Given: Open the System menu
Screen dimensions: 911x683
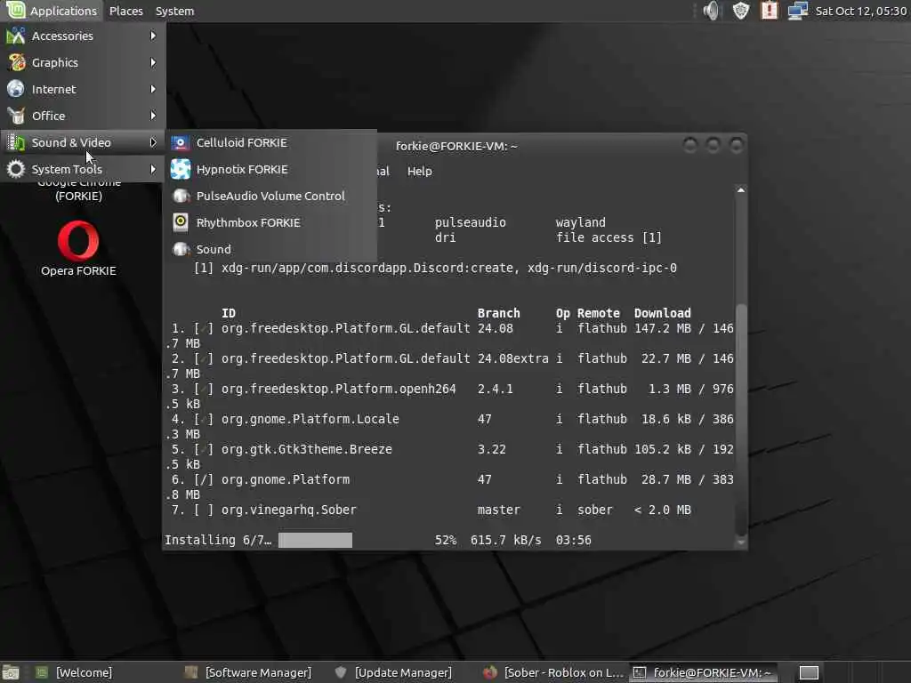Looking at the screenshot, I should (x=175, y=11).
